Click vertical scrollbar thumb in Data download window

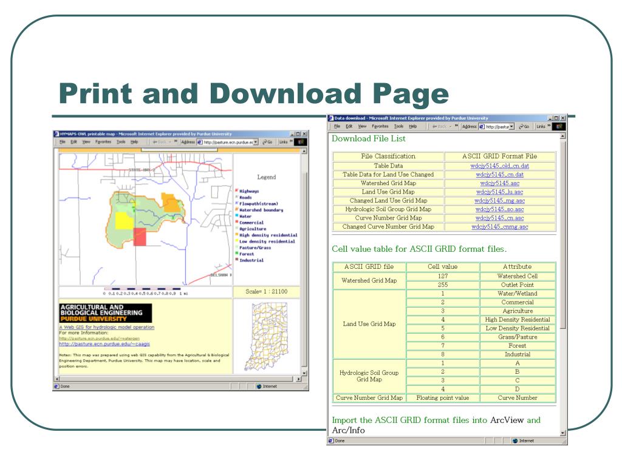(x=562, y=234)
